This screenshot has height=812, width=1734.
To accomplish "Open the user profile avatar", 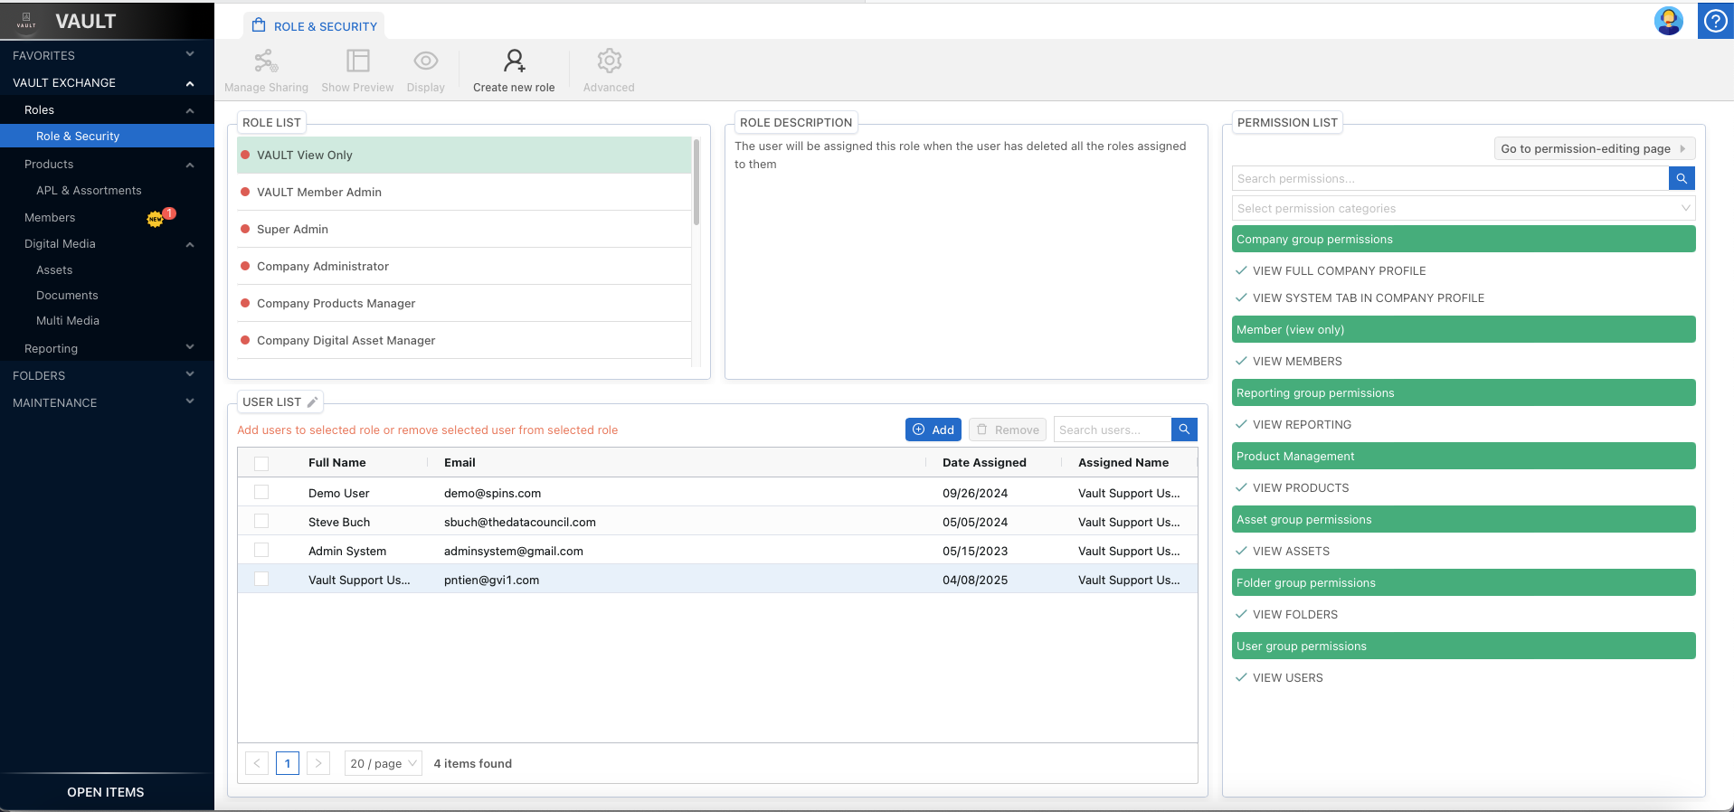I will (x=1669, y=21).
